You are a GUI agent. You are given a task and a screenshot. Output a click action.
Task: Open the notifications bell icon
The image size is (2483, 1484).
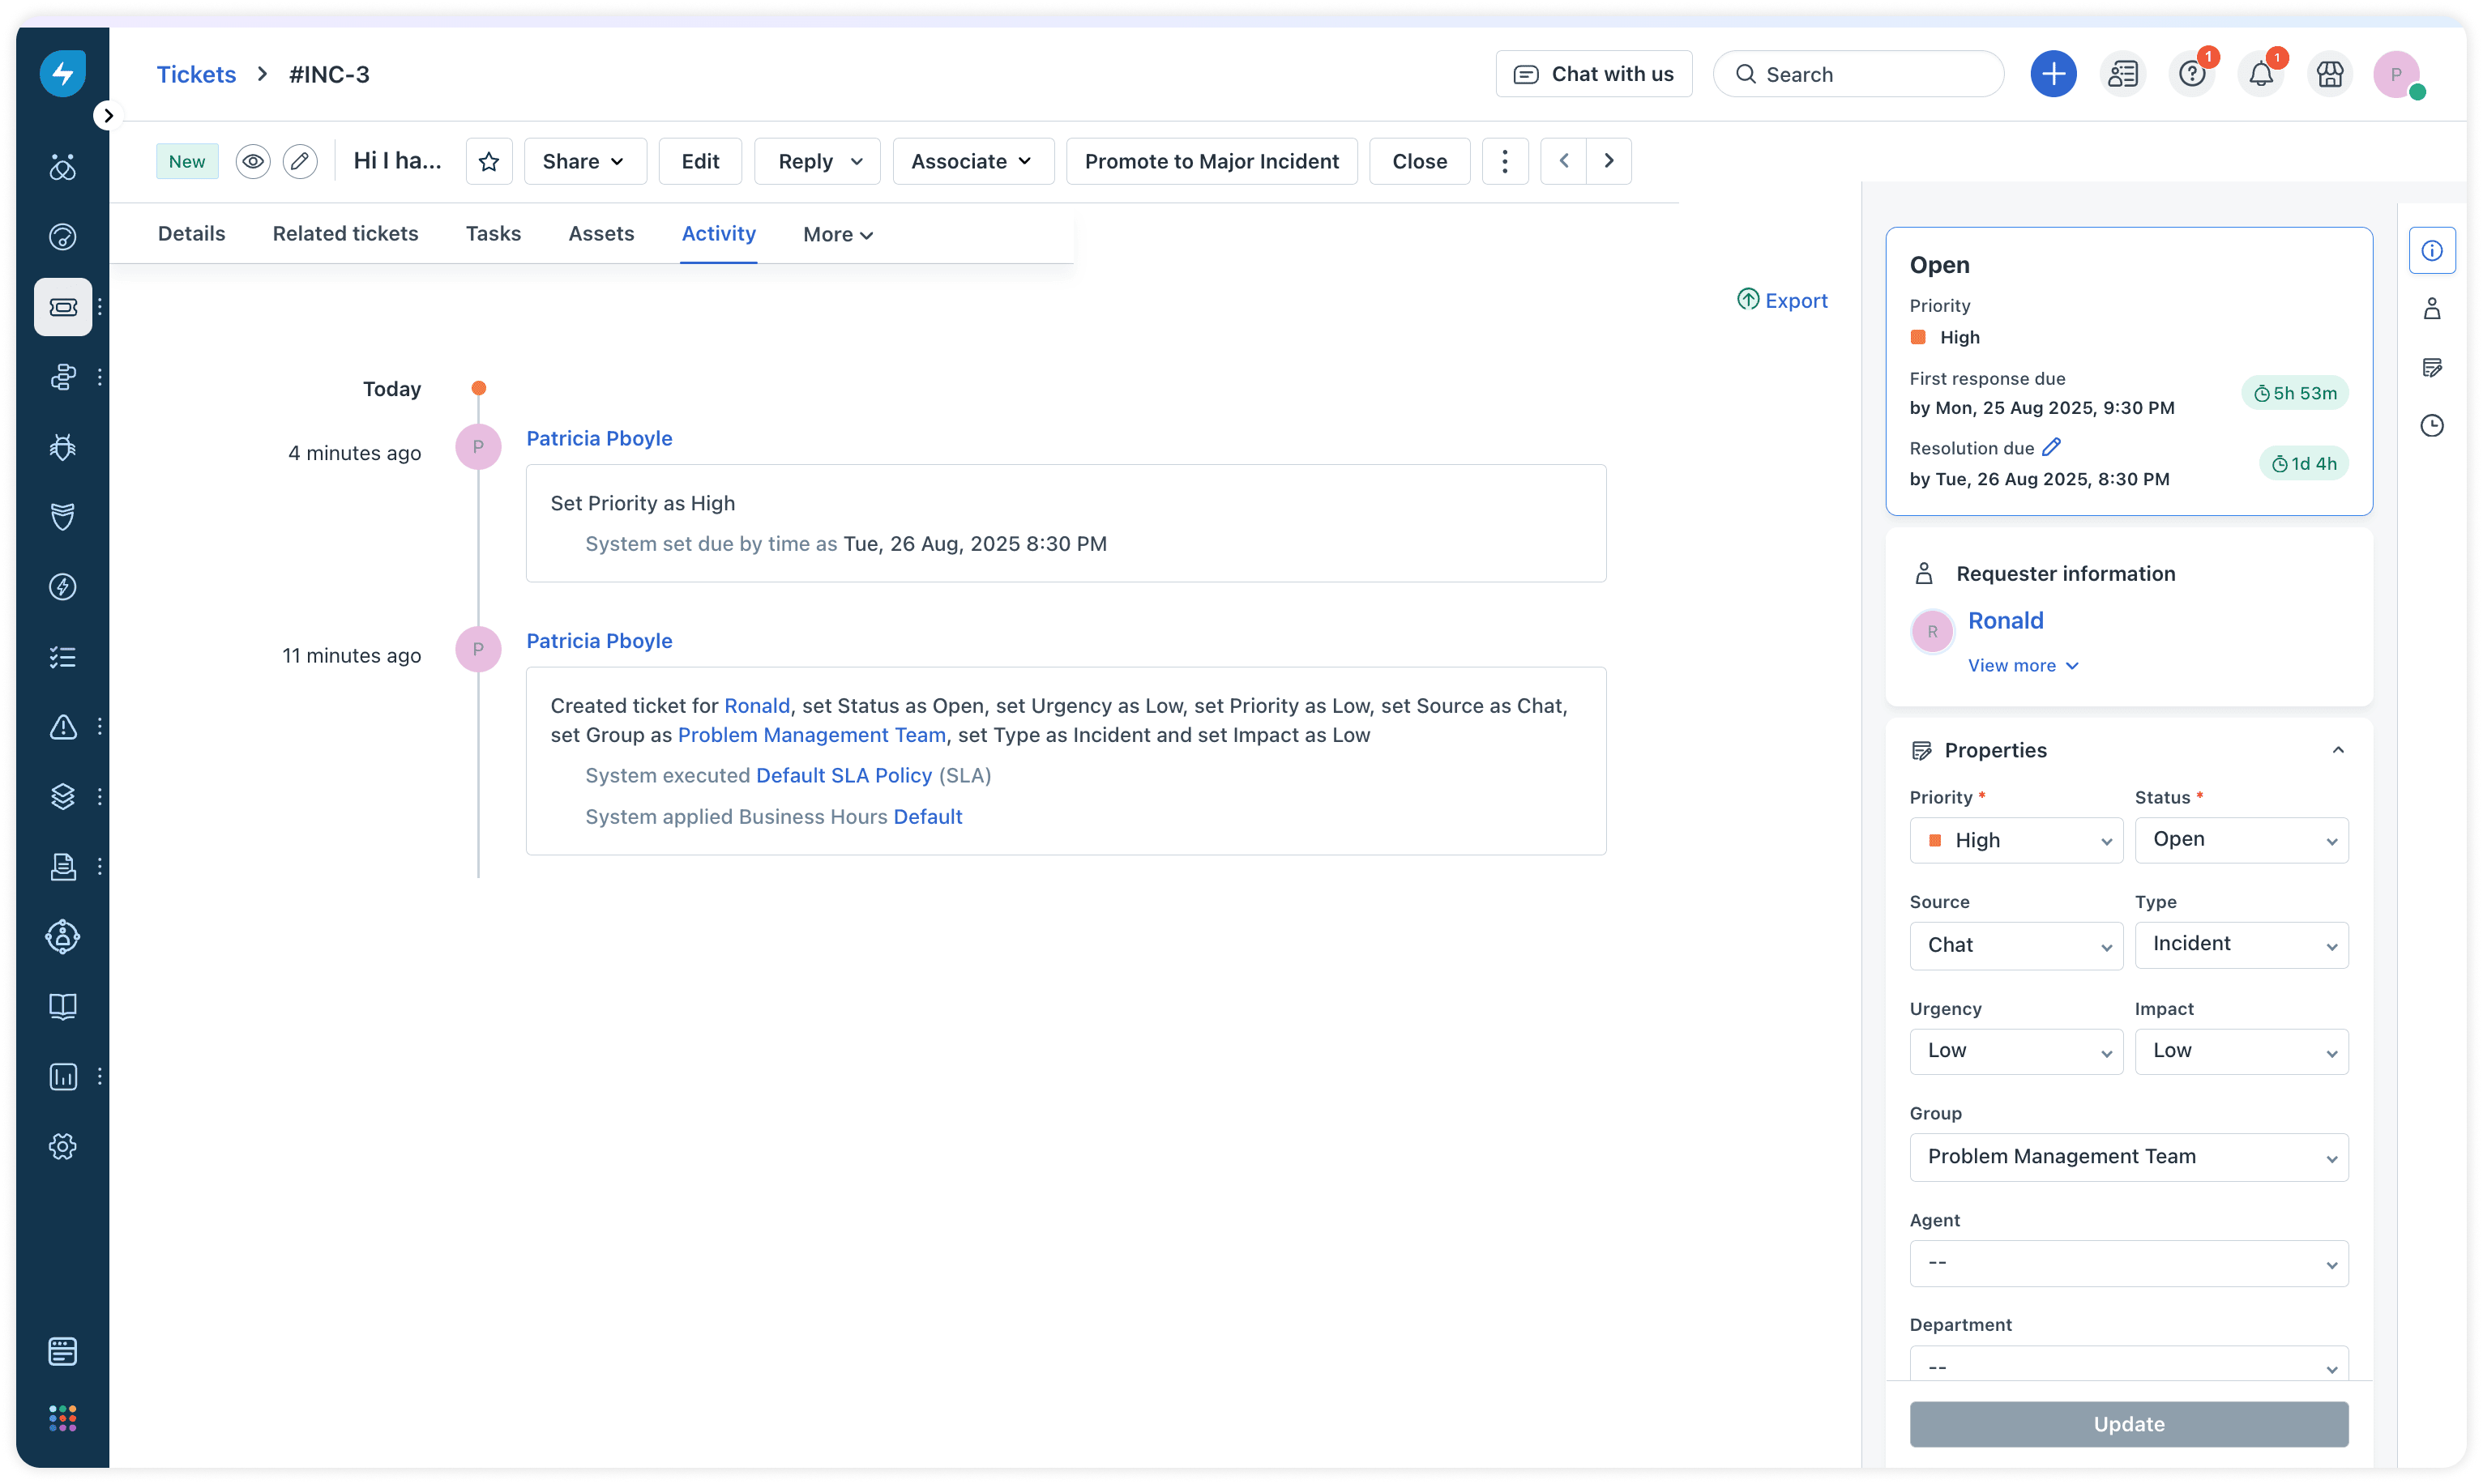tap(2261, 74)
